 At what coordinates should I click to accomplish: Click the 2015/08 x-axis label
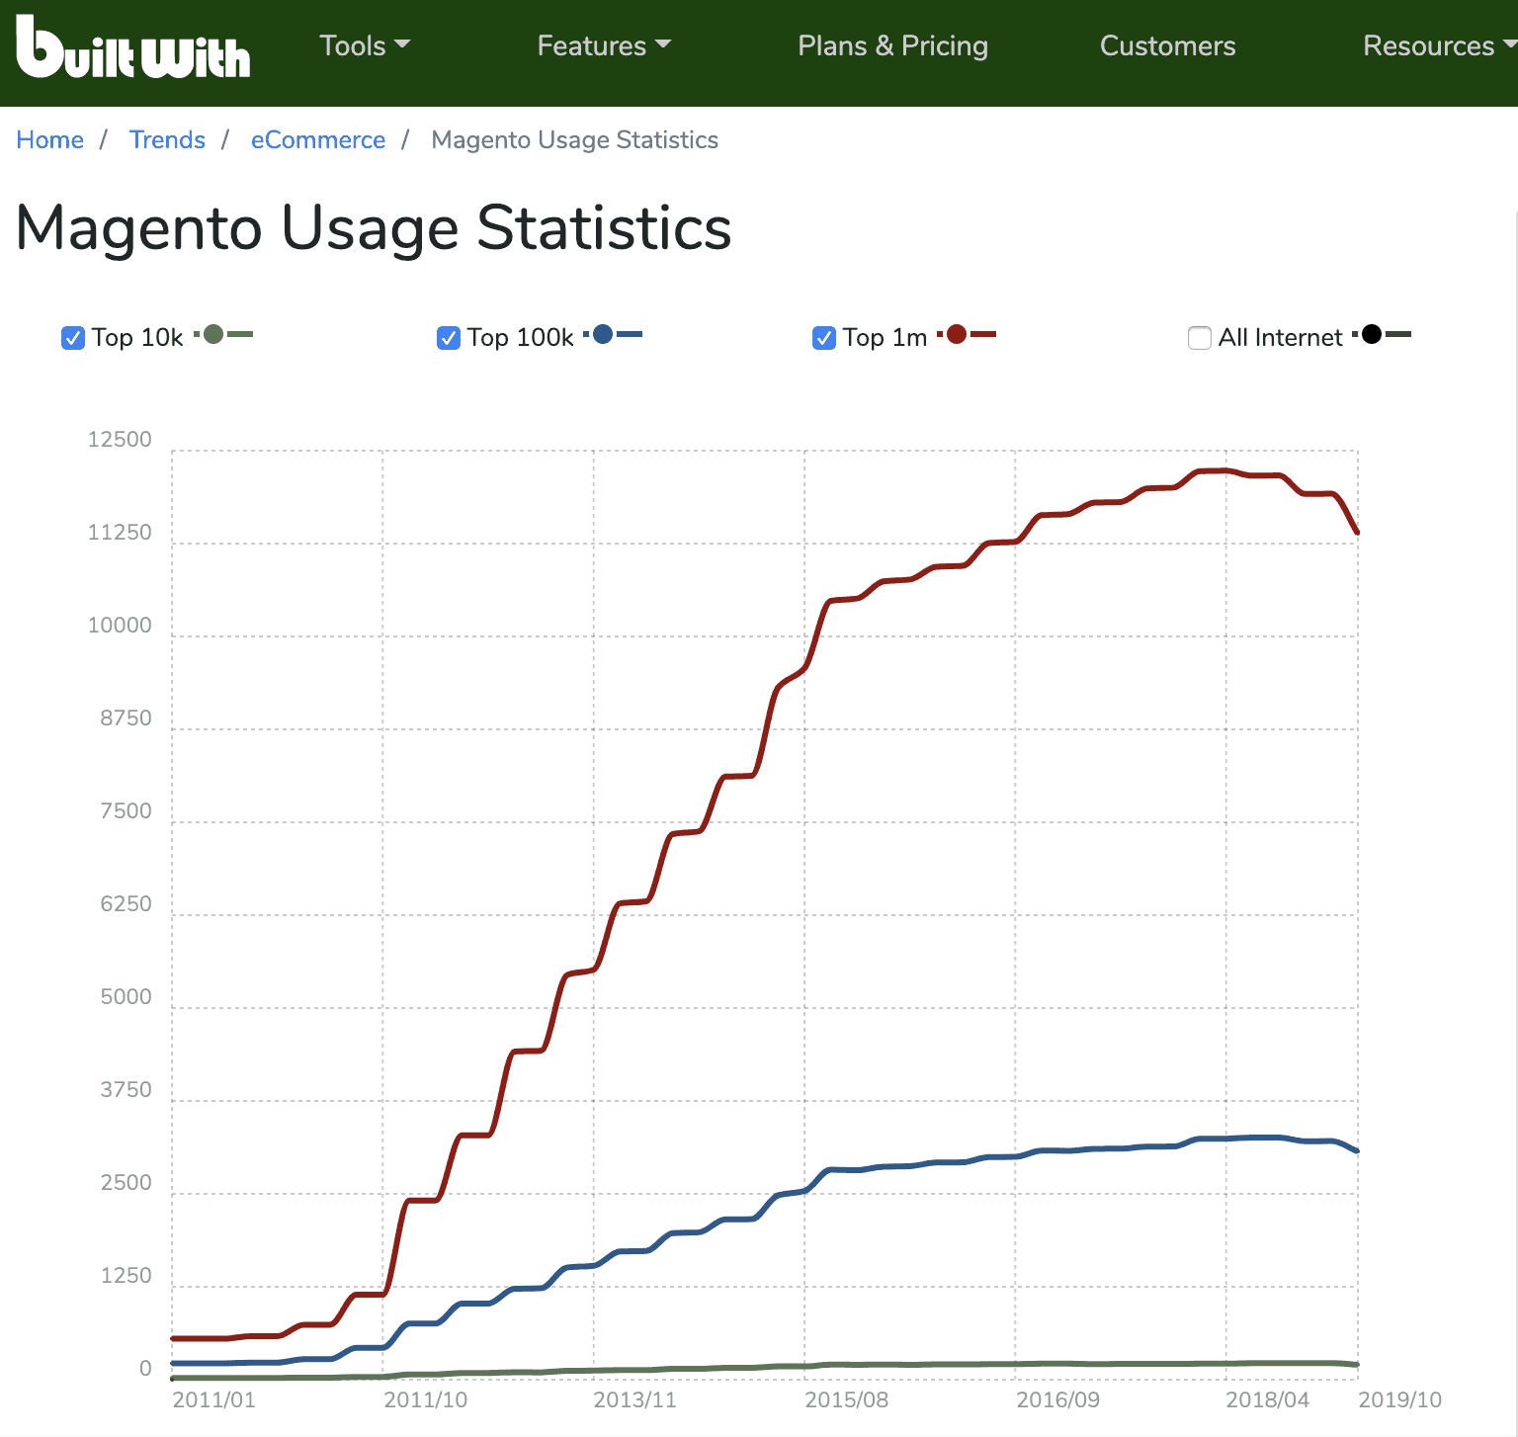point(846,1400)
